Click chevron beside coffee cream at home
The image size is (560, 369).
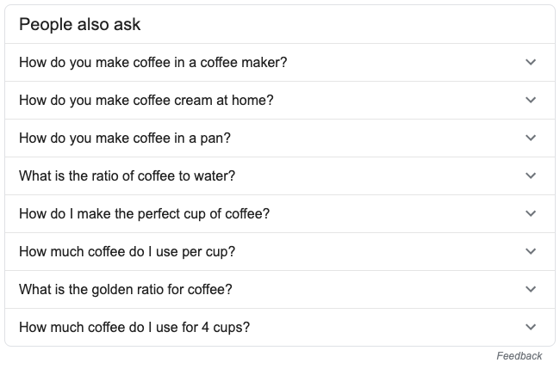click(531, 101)
